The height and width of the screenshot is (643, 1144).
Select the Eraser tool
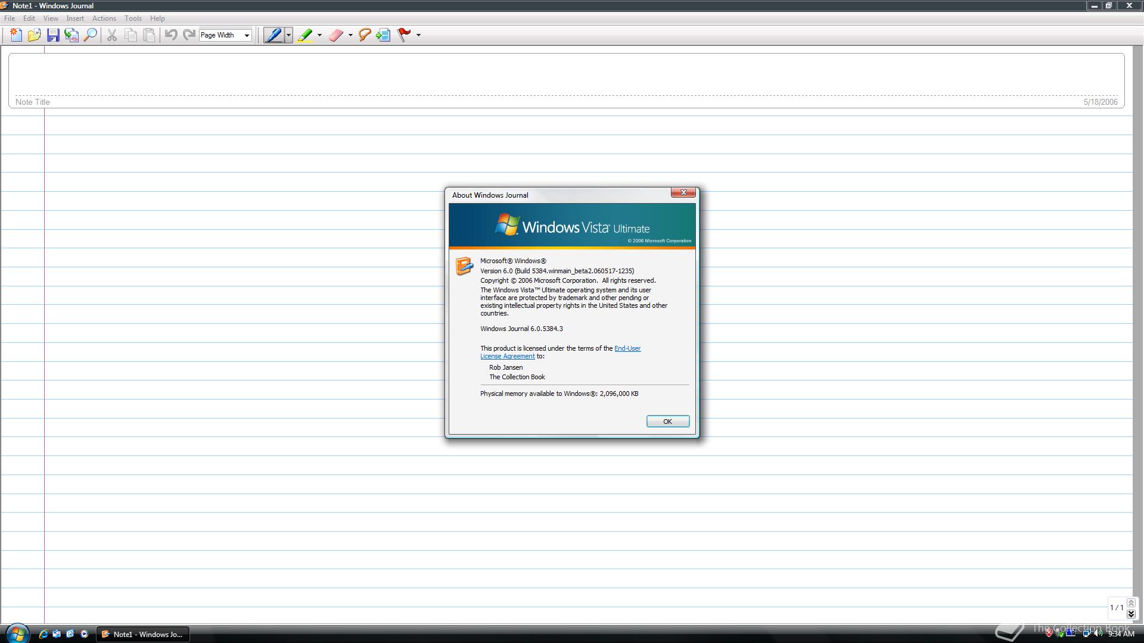click(x=336, y=35)
